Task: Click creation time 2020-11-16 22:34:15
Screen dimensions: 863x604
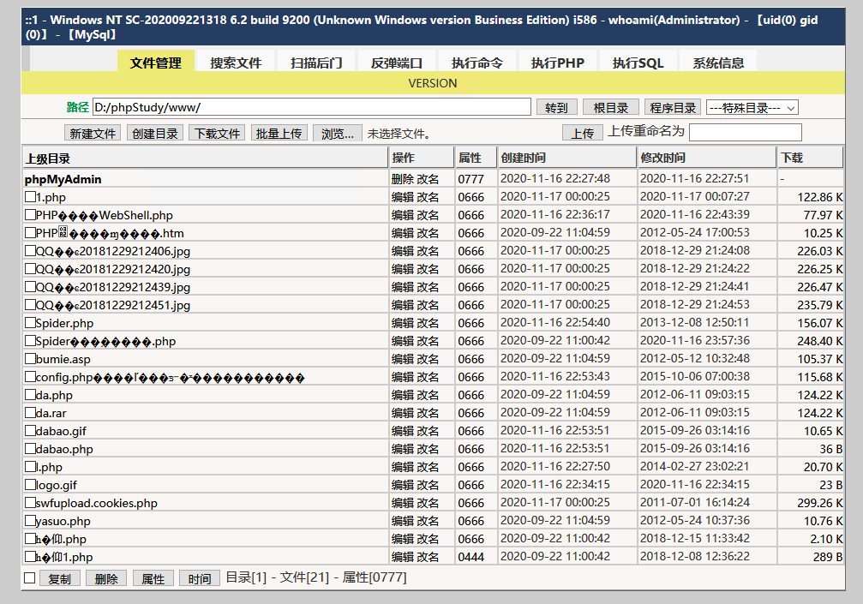Action: click(x=554, y=484)
